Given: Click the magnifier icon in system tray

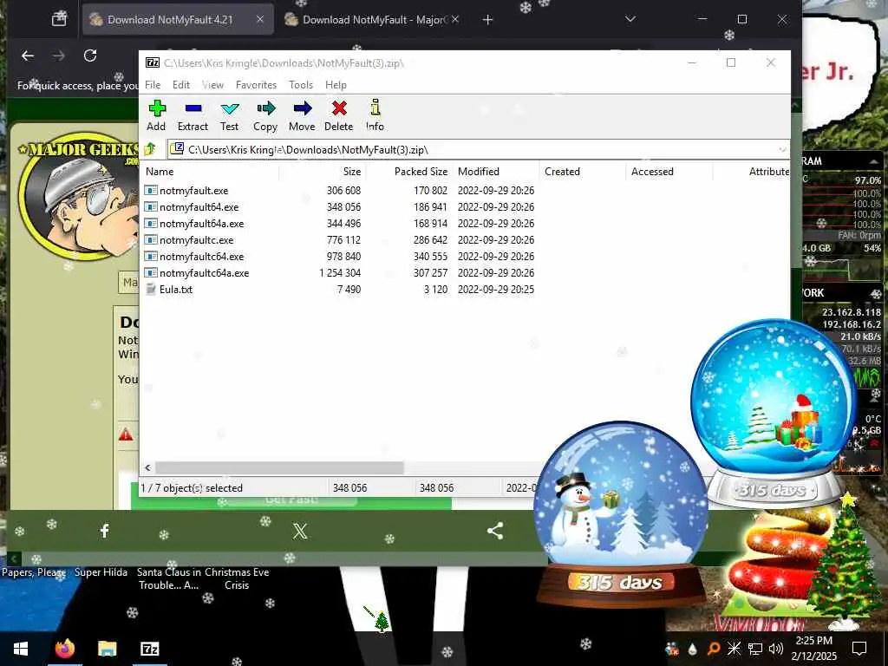Looking at the screenshot, I should [714, 649].
